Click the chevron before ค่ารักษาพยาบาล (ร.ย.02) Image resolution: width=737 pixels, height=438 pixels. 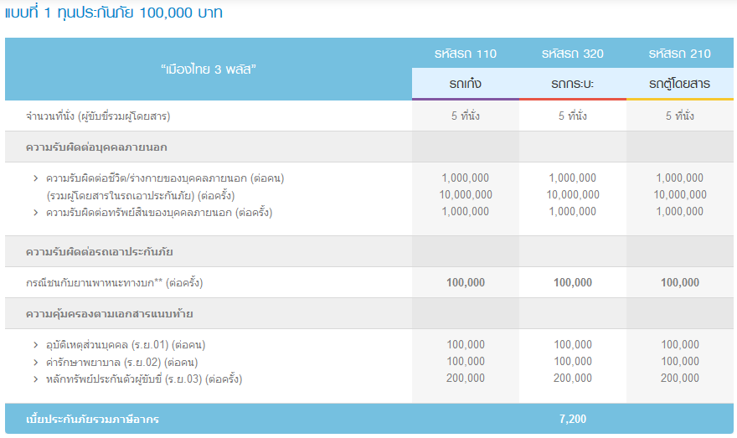(36, 363)
